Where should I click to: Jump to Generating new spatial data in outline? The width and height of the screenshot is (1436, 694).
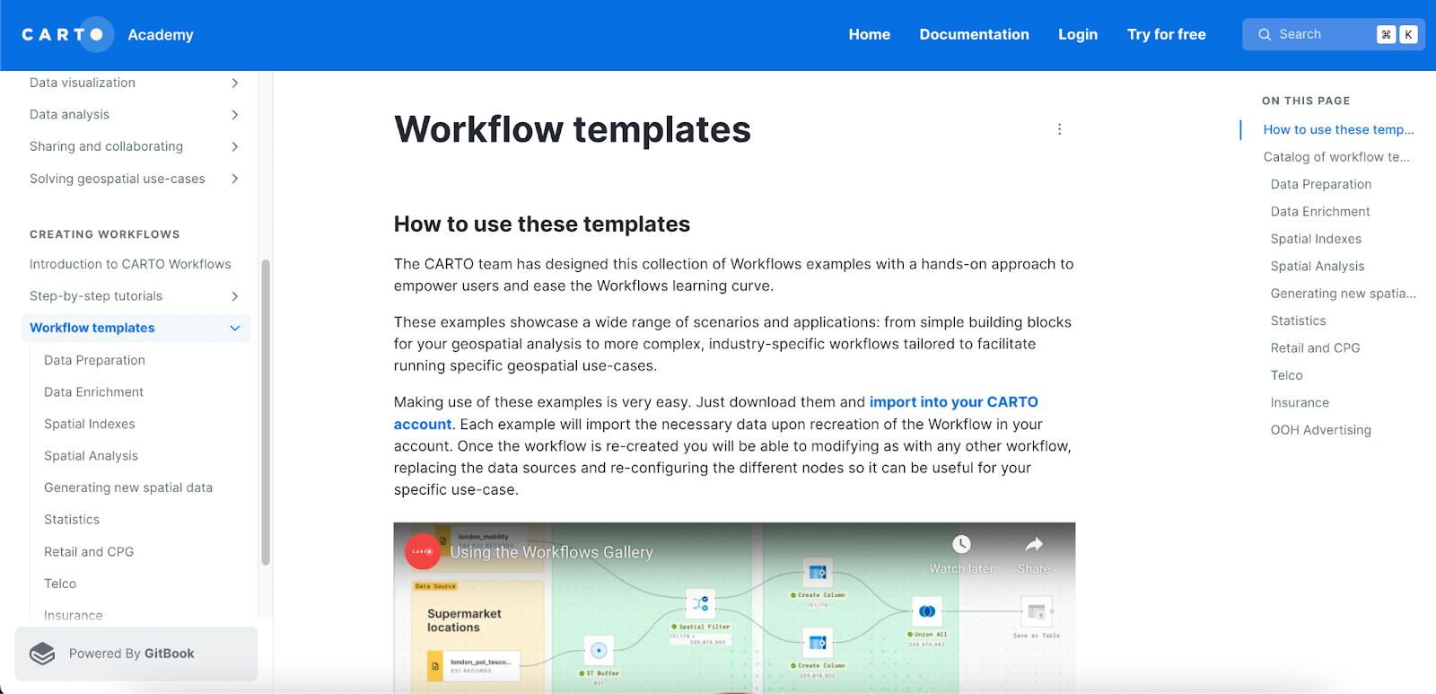click(x=1343, y=294)
